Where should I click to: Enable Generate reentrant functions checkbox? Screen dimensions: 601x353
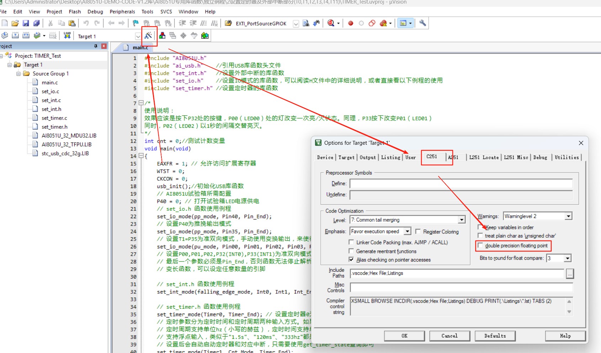(x=351, y=251)
